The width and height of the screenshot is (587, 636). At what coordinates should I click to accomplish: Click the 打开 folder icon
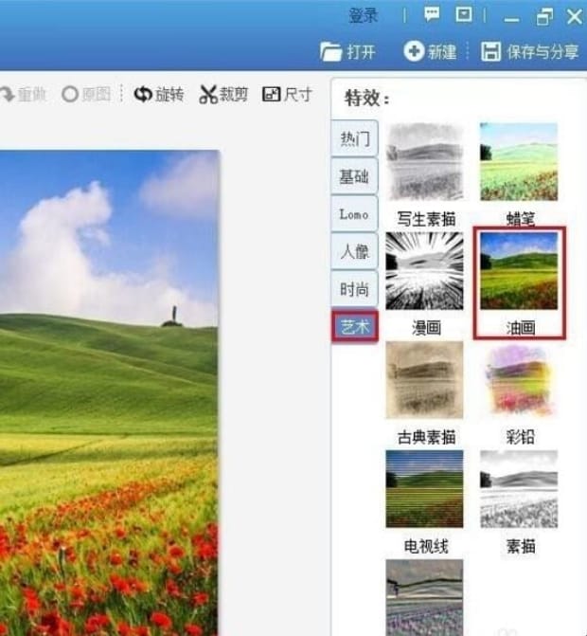[330, 51]
